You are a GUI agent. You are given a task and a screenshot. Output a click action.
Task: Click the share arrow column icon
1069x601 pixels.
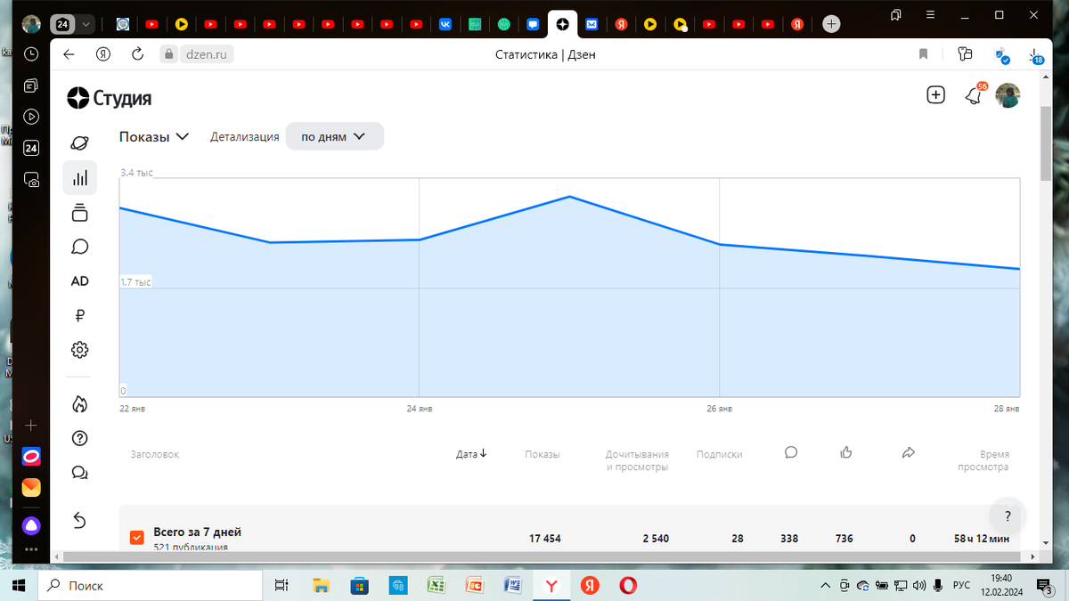[x=909, y=452]
